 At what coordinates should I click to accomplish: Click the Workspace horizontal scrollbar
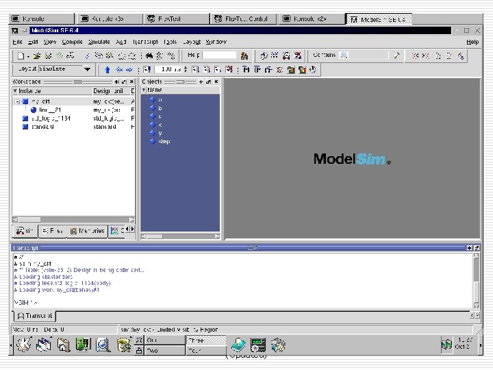(73, 220)
